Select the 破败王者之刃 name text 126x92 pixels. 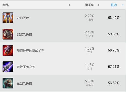pyautogui.click(x=26, y=67)
